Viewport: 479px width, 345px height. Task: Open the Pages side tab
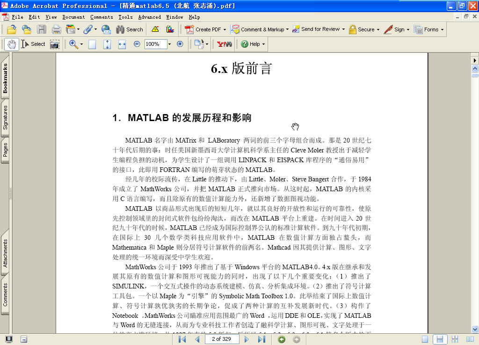5,150
